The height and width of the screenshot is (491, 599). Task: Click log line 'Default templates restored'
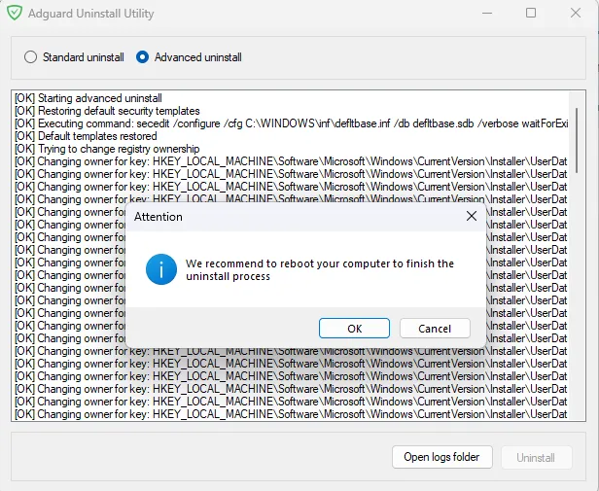(86, 136)
